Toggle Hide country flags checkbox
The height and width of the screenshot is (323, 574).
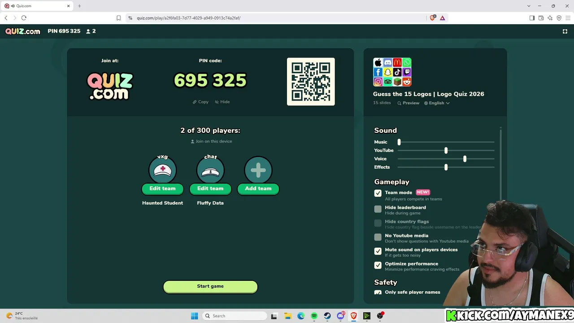coord(378,223)
